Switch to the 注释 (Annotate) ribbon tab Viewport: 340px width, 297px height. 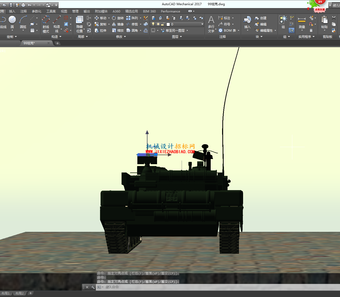[x=24, y=11]
